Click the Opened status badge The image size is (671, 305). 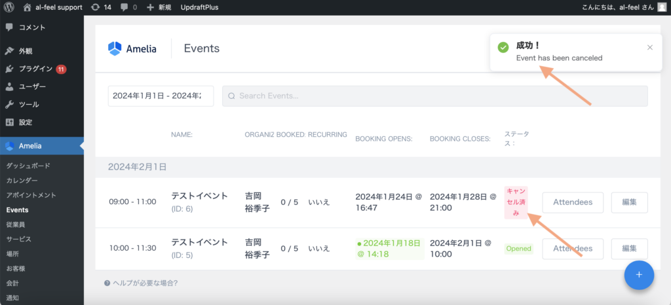pos(518,249)
